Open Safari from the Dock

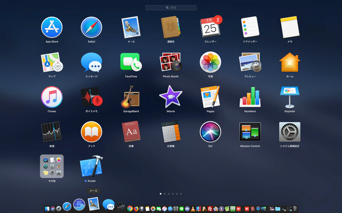(x=67, y=207)
